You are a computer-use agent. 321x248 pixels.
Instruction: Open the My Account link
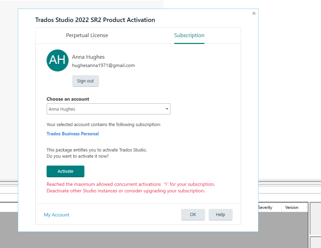tap(56, 215)
